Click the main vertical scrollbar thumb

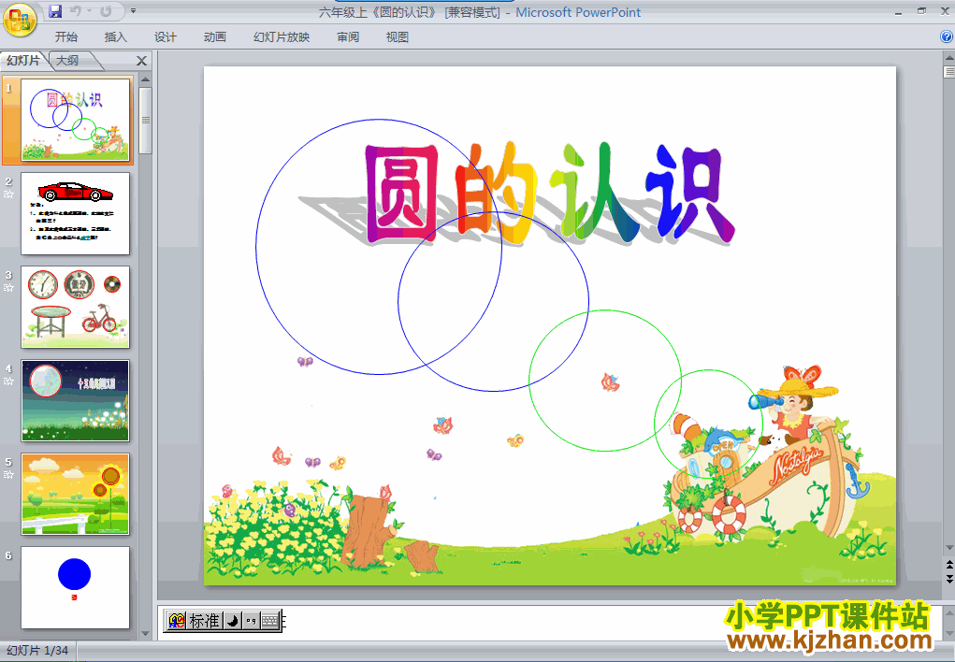click(948, 72)
